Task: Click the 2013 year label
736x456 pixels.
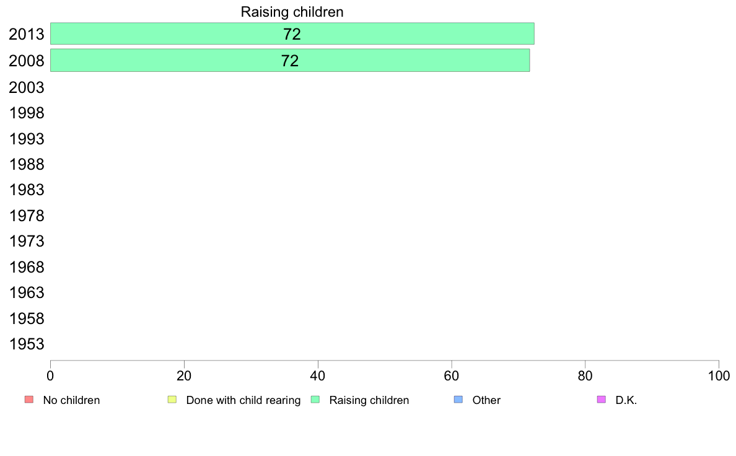Action: pyautogui.click(x=26, y=34)
